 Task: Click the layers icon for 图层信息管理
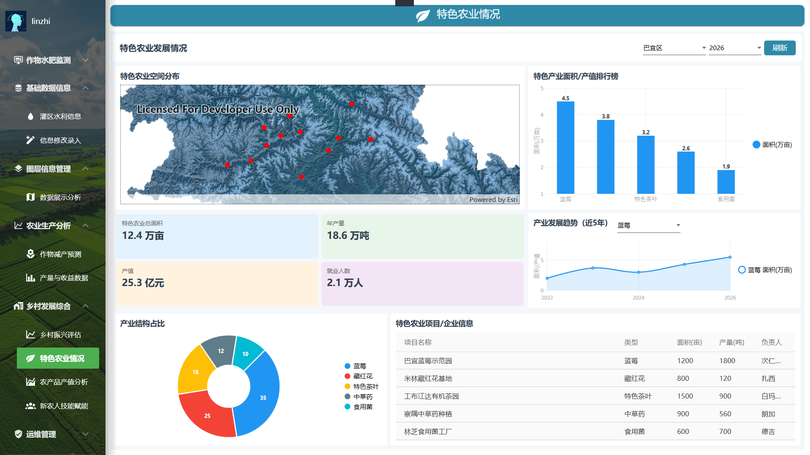coord(18,169)
